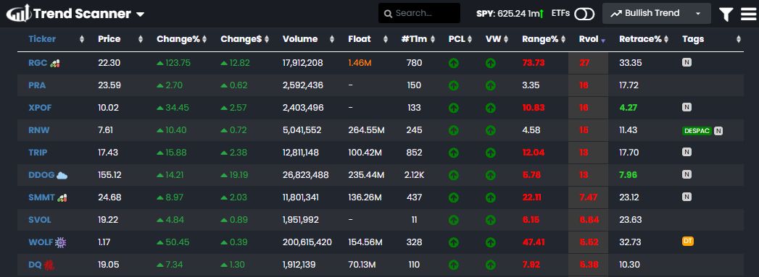Click the VW up arrow for DDOG
The height and width of the screenshot is (277, 759).
(490, 175)
